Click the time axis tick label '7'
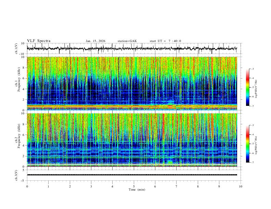 coord(177,186)
